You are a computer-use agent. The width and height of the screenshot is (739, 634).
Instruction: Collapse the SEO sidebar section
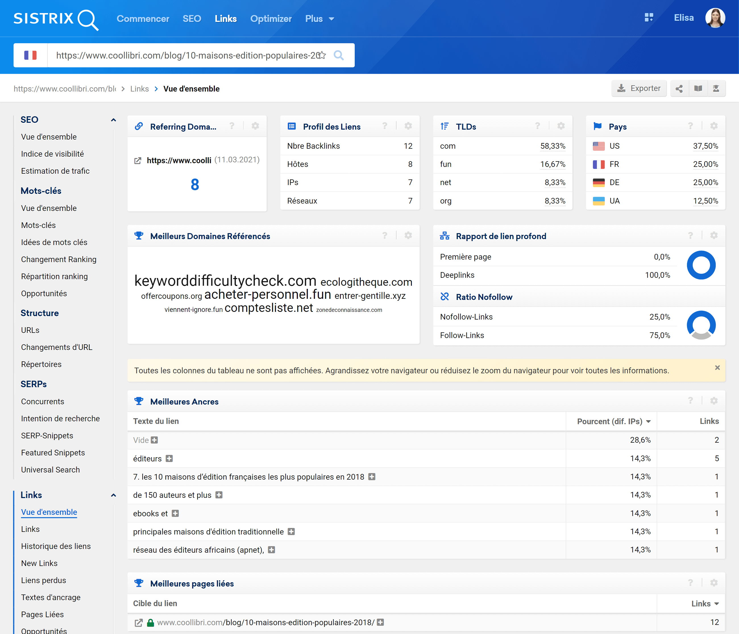(x=113, y=120)
